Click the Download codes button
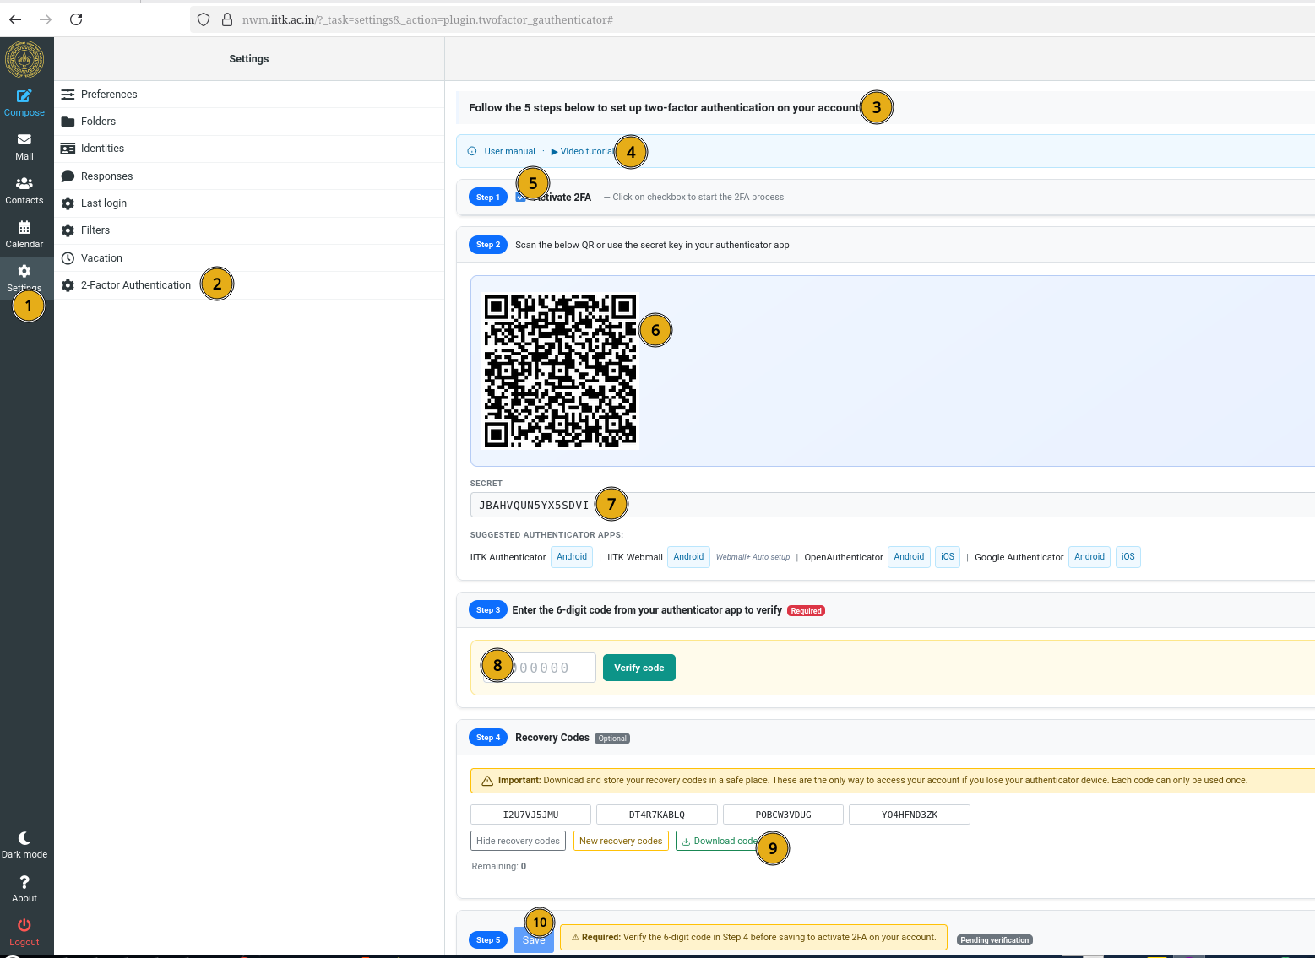The image size is (1315, 958). click(720, 842)
